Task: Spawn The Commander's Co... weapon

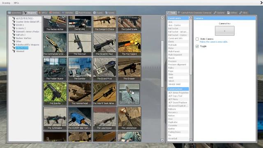Action: coord(55,44)
